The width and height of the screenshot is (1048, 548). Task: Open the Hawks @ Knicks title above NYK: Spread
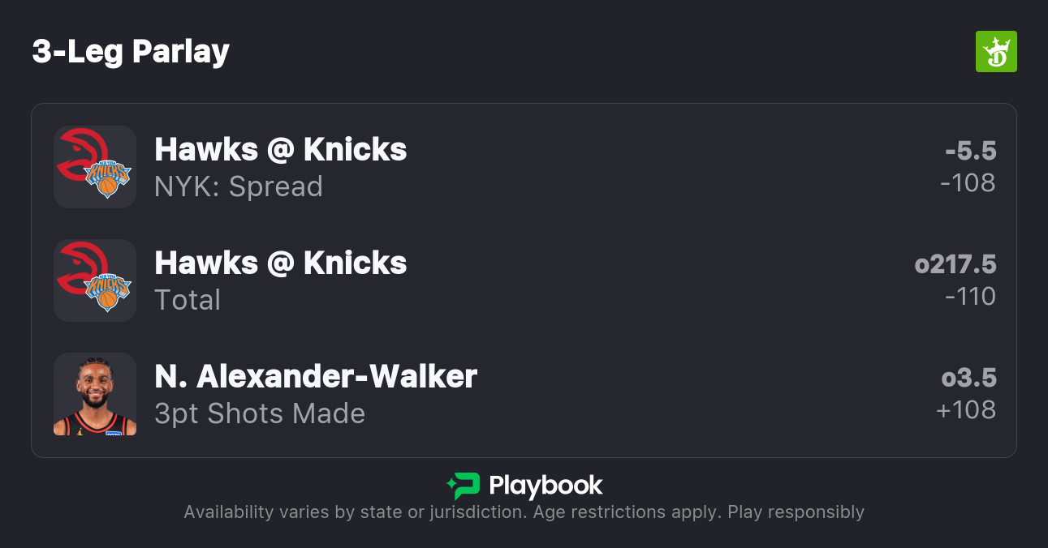[x=281, y=150]
